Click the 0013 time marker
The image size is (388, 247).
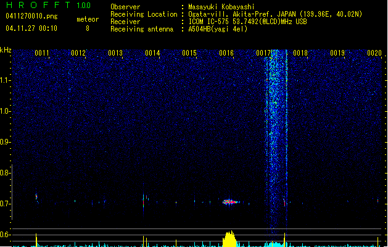115,53
